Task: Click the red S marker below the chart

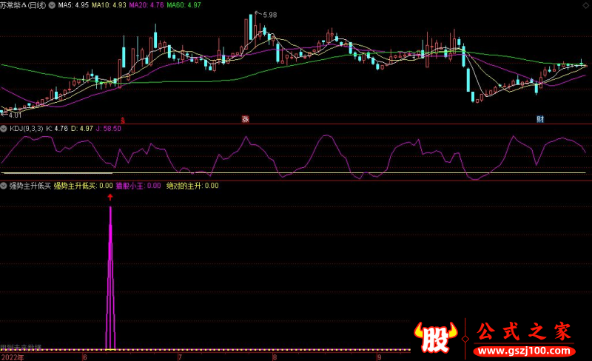Action: 123,119
